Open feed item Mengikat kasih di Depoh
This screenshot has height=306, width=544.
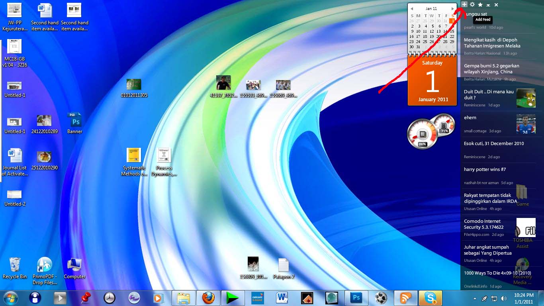click(x=500, y=47)
